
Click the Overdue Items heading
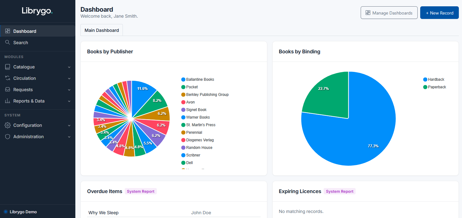tap(104, 191)
